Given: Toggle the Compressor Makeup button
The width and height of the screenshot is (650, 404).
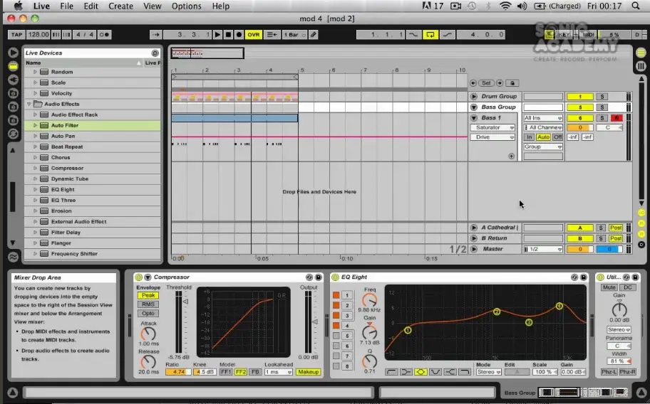Looking at the screenshot, I should pos(308,372).
